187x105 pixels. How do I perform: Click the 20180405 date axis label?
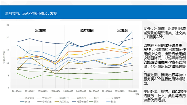tap(68, 91)
